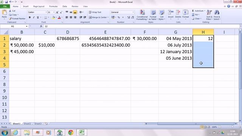Decrease font size with Shrink Font icon
242x136 pixels.
click(61, 12)
